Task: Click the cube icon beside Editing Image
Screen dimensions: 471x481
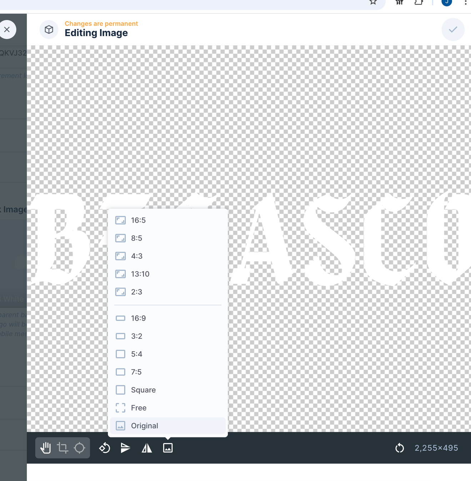Action: coord(49,29)
